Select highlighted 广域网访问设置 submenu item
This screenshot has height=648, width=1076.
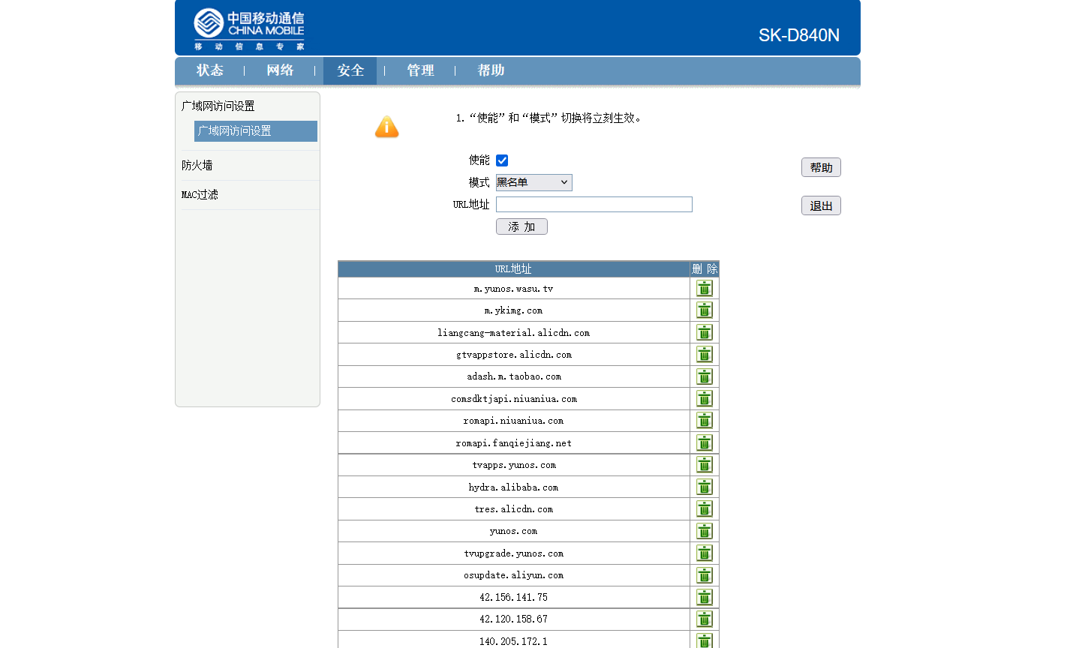coord(256,131)
